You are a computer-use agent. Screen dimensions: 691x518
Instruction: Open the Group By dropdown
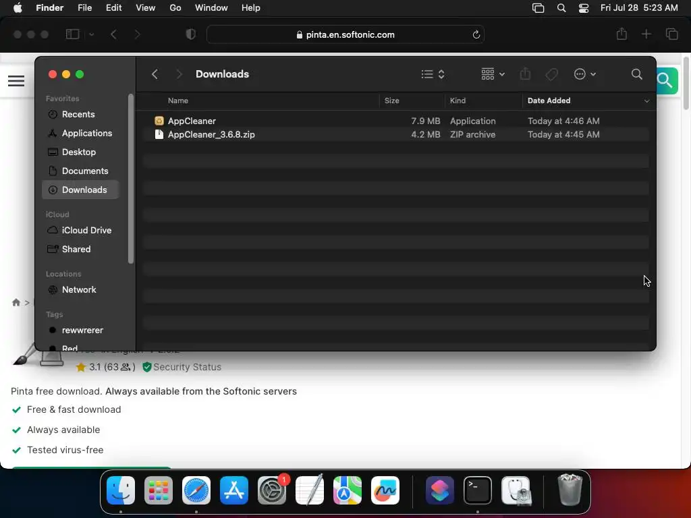click(x=493, y=74)
